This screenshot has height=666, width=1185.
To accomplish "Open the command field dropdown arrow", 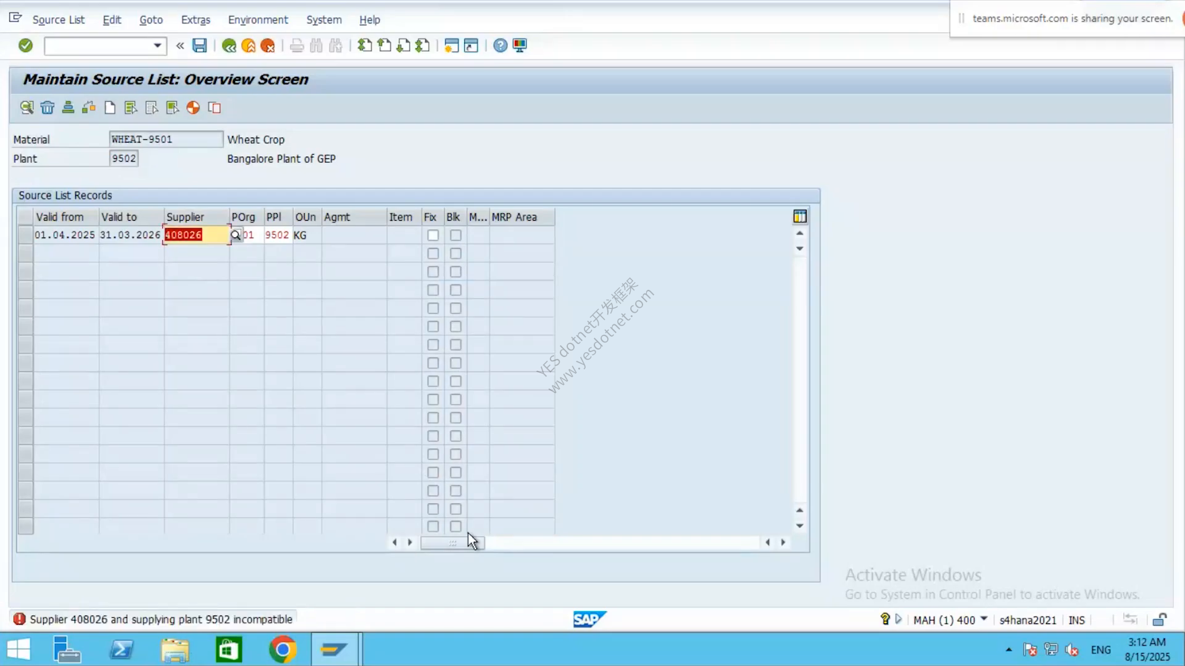I will (x=157, y=46).
